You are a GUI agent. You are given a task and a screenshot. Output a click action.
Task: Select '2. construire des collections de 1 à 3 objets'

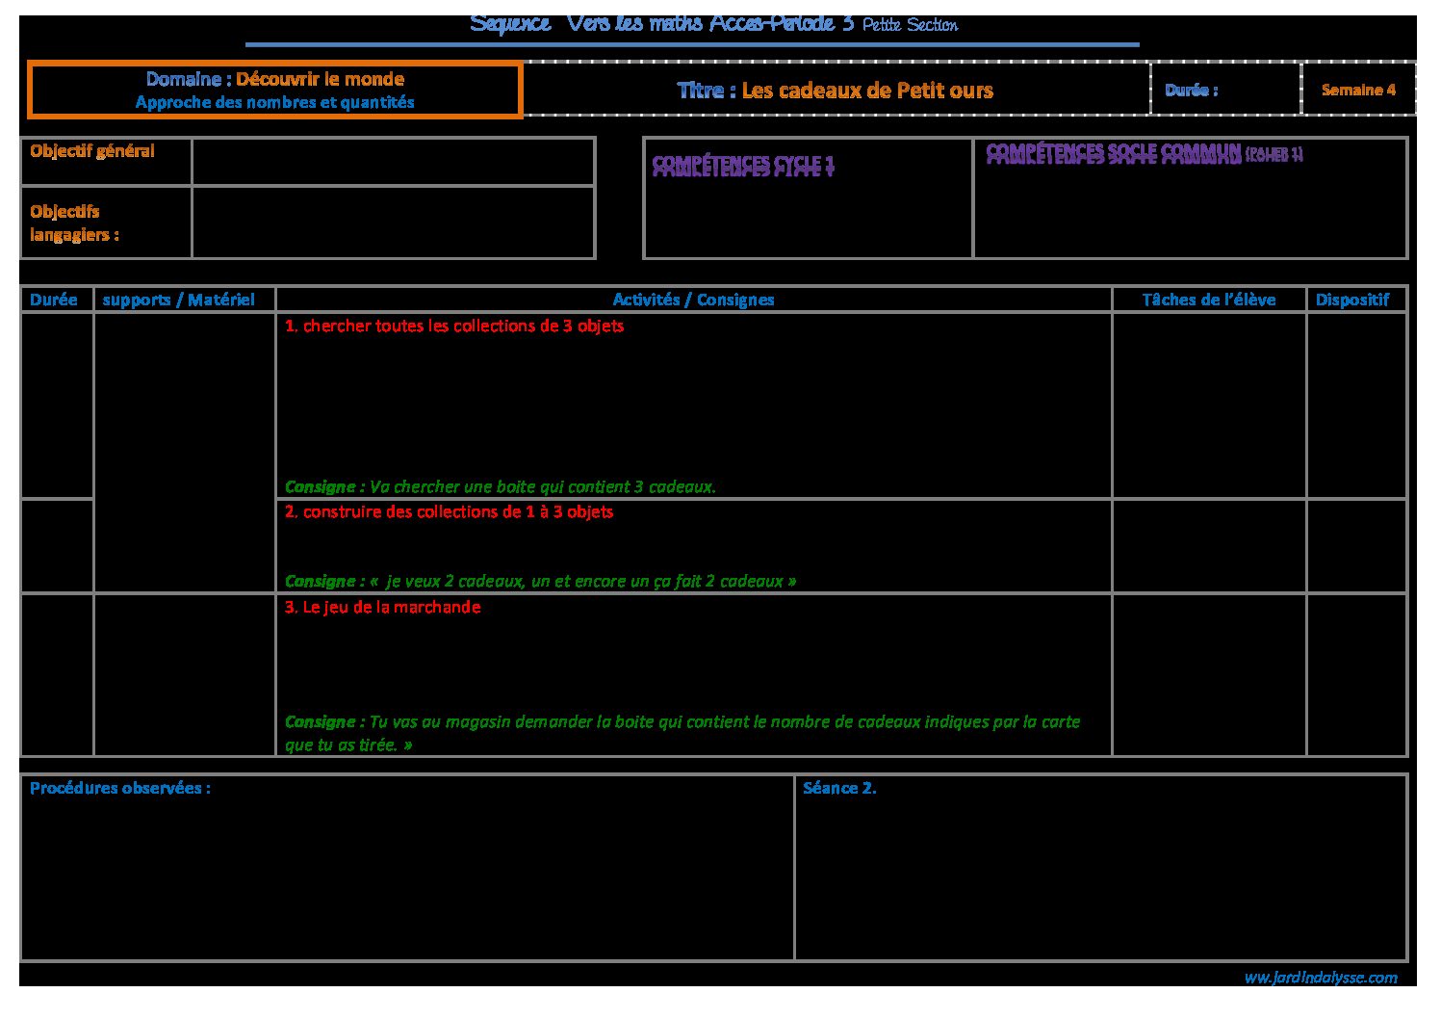click(x=449, y=511)
